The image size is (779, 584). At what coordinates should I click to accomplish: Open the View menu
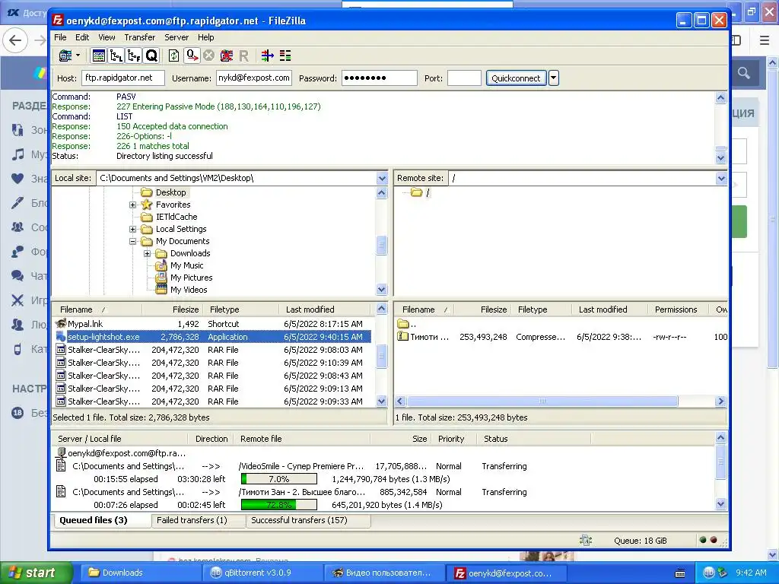pos(107,37)
